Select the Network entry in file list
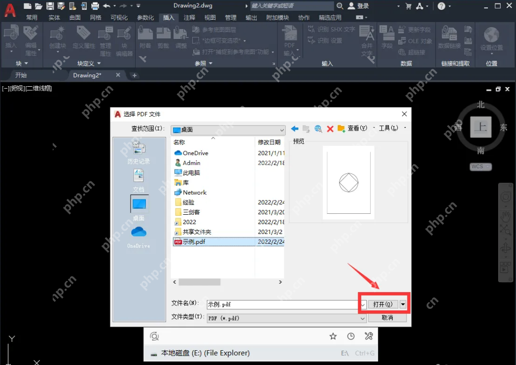Viewport: 516px width, 365px height. [x=191, y=193]
